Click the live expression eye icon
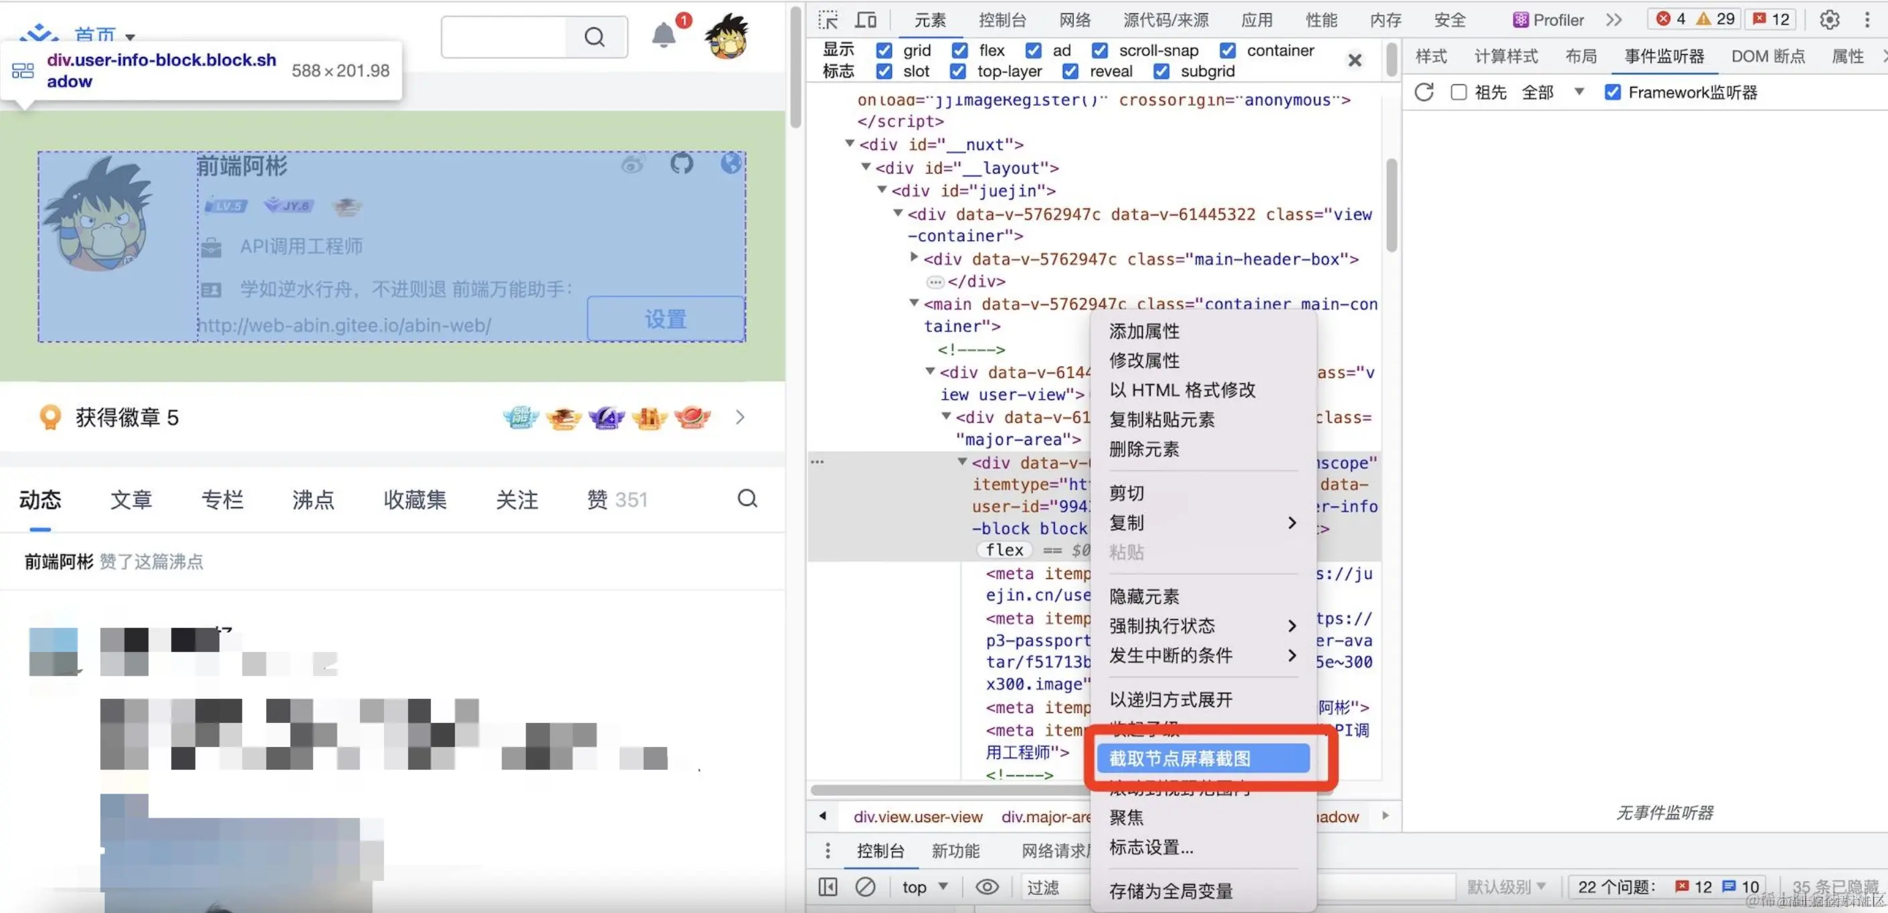 coord(987,887)
